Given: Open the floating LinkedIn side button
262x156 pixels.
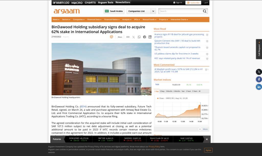Looking at the screenshot, I should pos(259,87).
